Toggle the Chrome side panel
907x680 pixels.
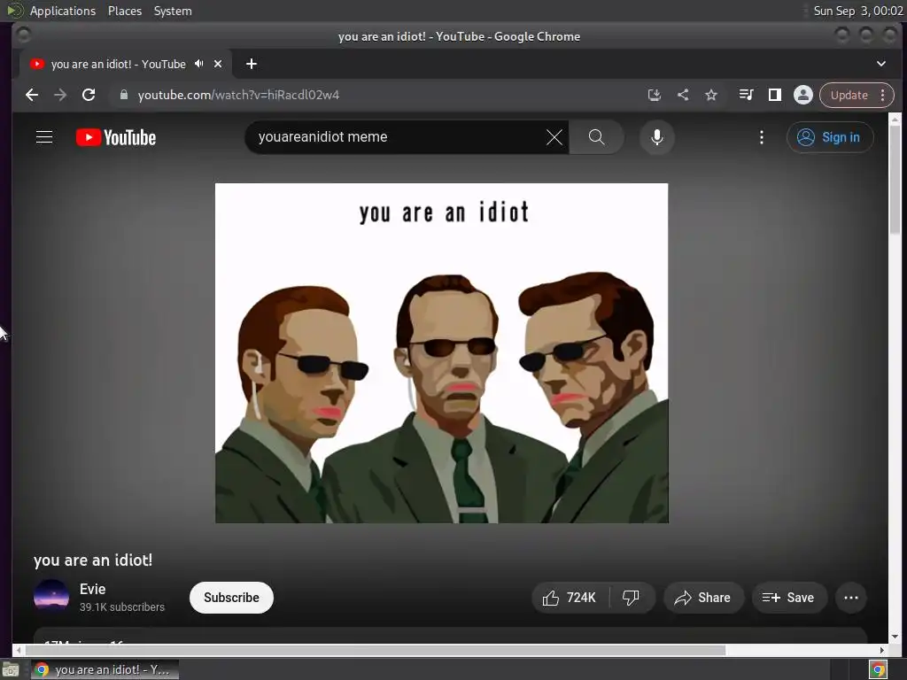click(x=774, y=95)
